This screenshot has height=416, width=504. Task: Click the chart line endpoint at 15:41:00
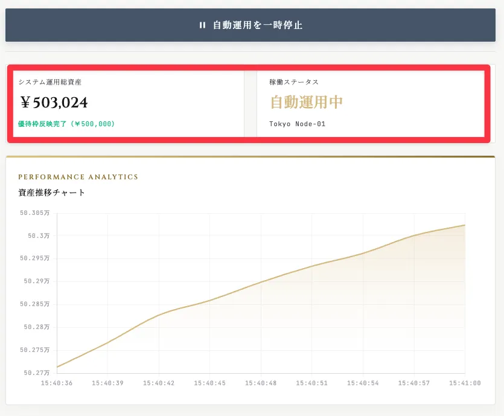click(x=465, y=225)
